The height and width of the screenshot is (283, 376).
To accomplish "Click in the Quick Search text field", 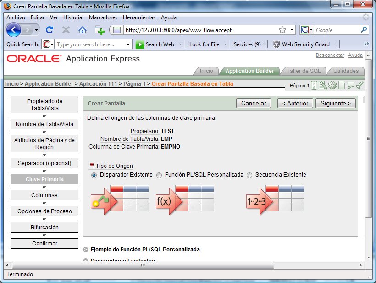I will pos(90,44).
